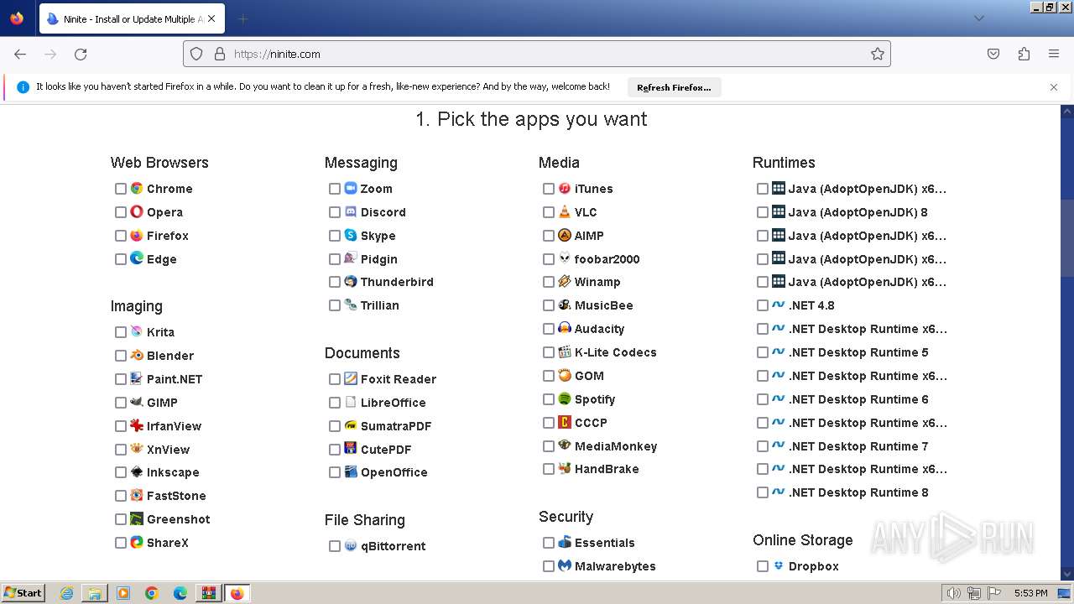This screenshot has width=1074, height=604.
Task: Click the SumatraPDF icon
Action: [x=351, y=426]
